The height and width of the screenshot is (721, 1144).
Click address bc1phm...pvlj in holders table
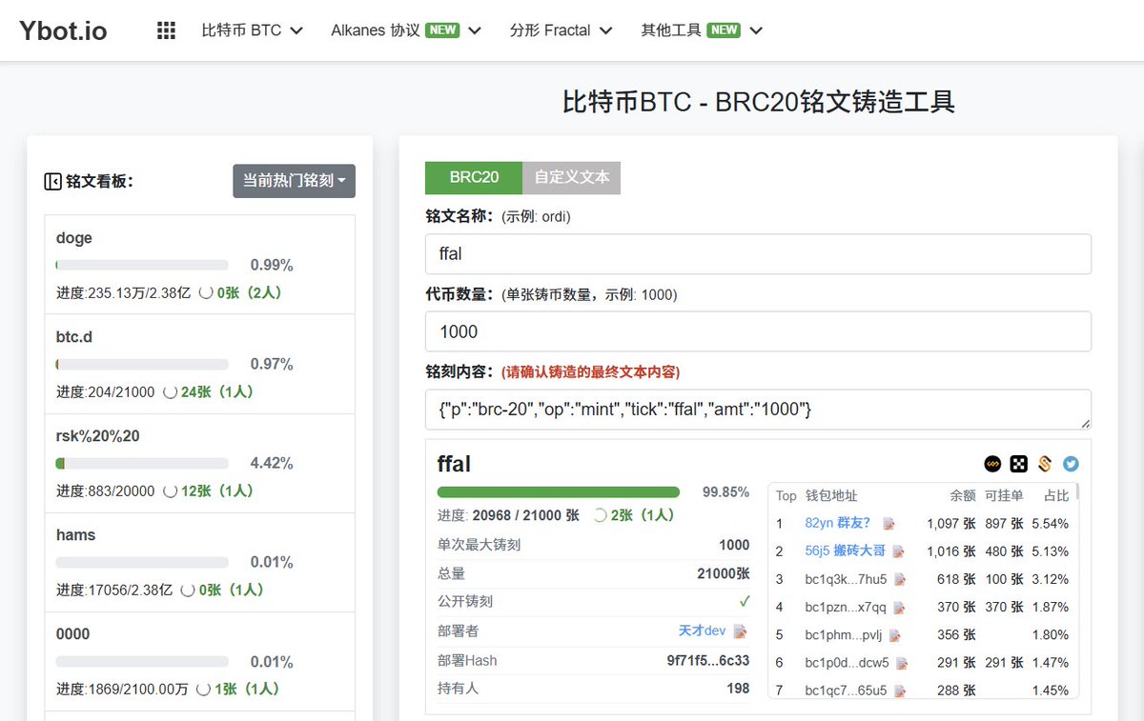pyautogui.click(x=844, y=635)
